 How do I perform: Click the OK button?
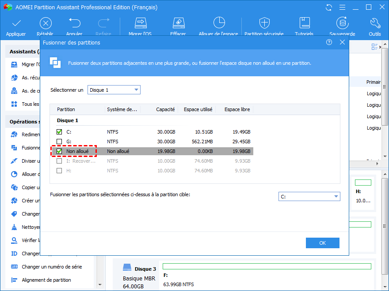click(323, 243)
